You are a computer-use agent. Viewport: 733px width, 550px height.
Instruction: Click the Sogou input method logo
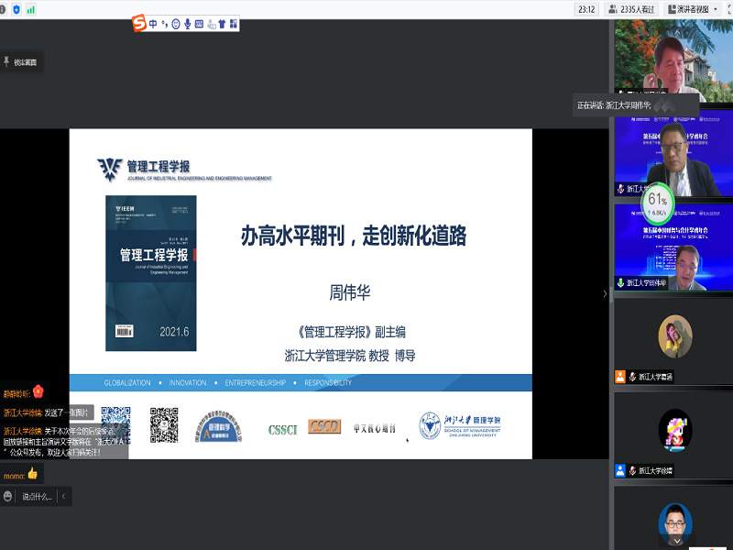point(139,24)
